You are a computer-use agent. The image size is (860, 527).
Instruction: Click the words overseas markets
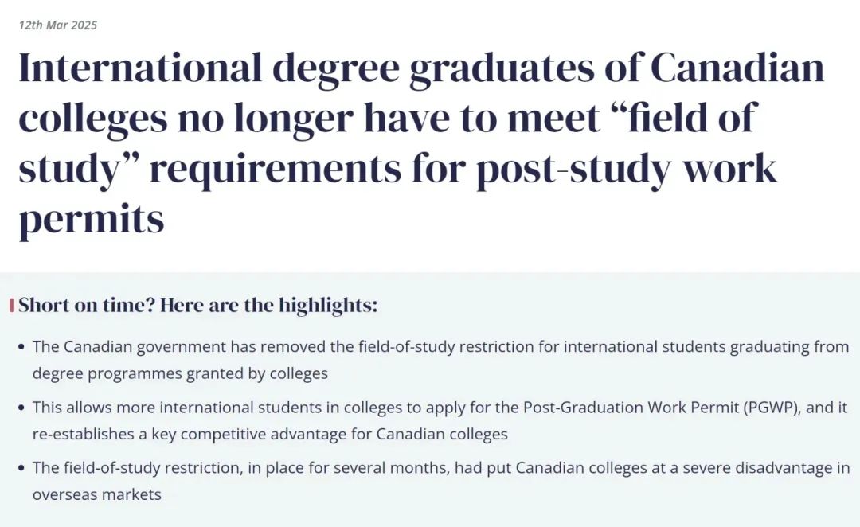point(97,494)
